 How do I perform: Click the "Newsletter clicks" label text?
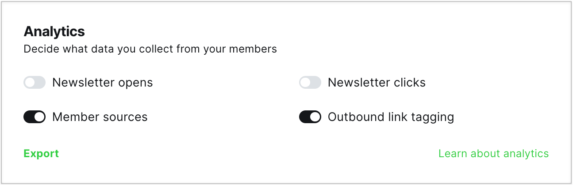pyautogui.click(x=377, y=83)
